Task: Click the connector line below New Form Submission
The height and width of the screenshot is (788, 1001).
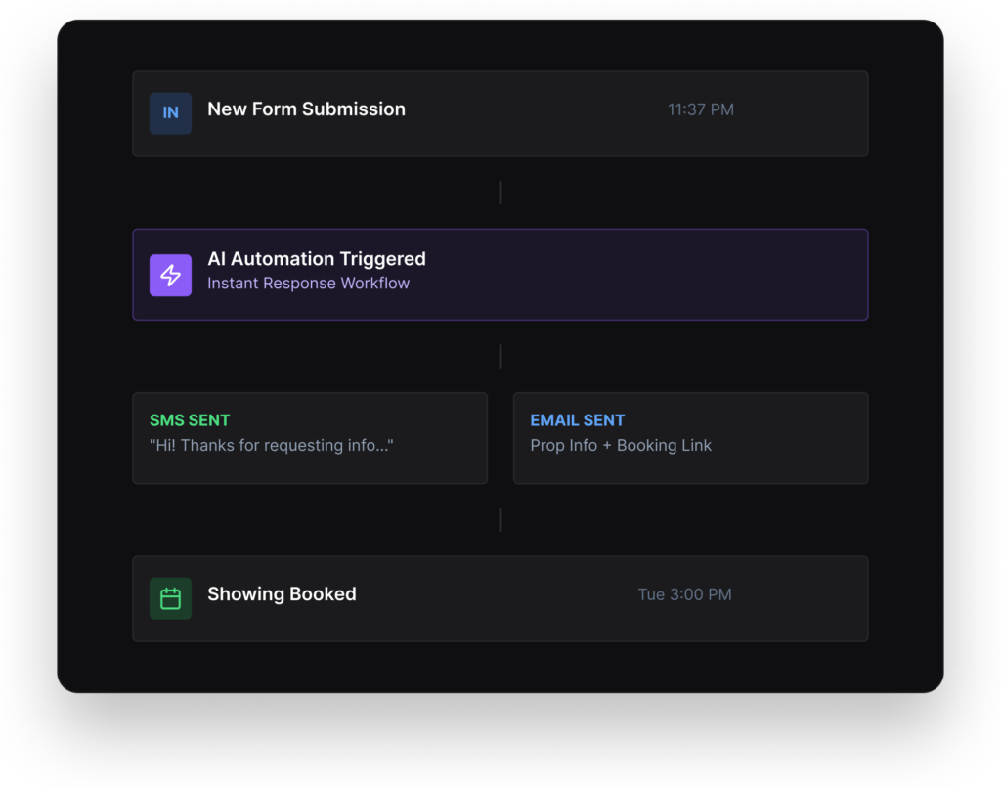Action: click(x=500, y=193)
